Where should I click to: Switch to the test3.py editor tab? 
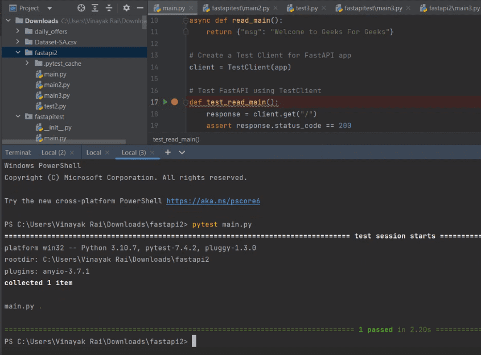306,9
